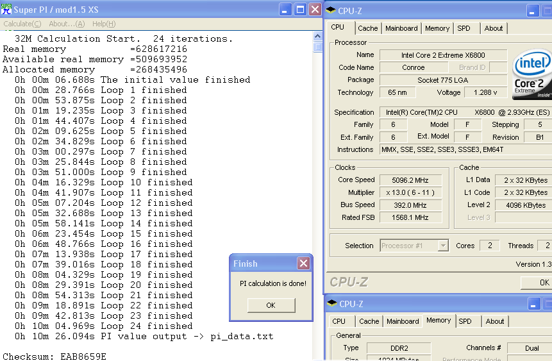Image resolution: width=552 pixels, height=361 pixels.
Task: Click the Bus Speed value 392.0 MHz
Action: 410,205
